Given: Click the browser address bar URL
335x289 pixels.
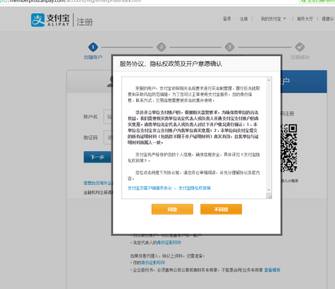Looking at the screenshot, I should coord(71,1).
